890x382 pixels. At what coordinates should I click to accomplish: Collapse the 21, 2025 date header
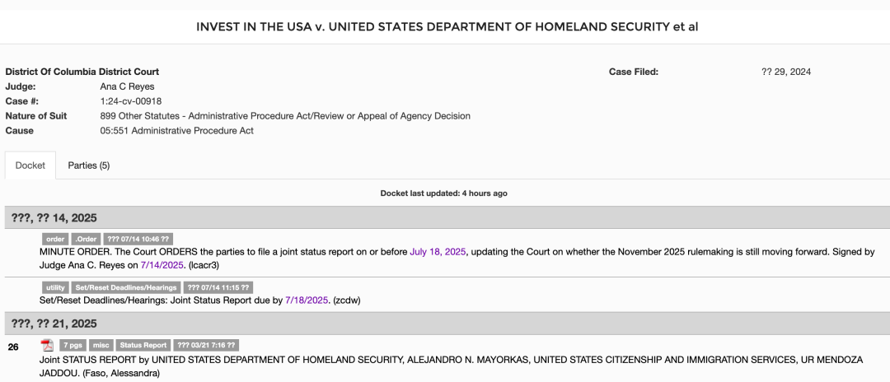coord(445,324)
